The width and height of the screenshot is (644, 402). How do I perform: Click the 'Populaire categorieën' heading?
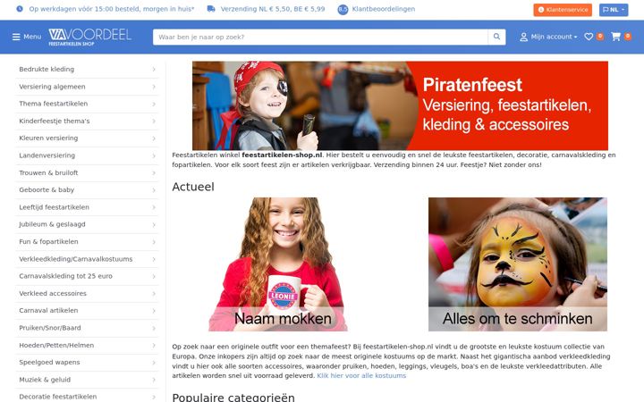233,397
